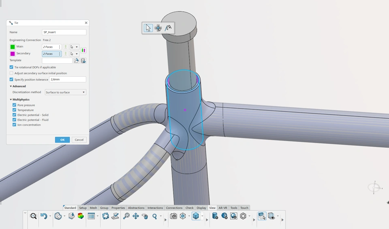Click the shaded cube display style icon
This screenshot has height=229, width=389.
tap(196, 216)
